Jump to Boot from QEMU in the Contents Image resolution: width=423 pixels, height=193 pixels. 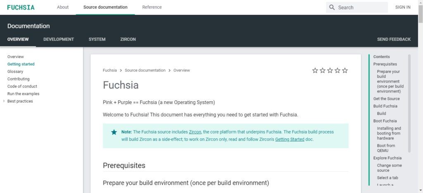(386, 148)
